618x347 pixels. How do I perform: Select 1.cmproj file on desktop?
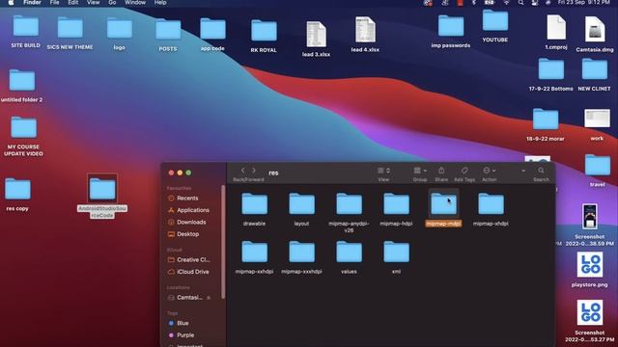tap(556, 28)
